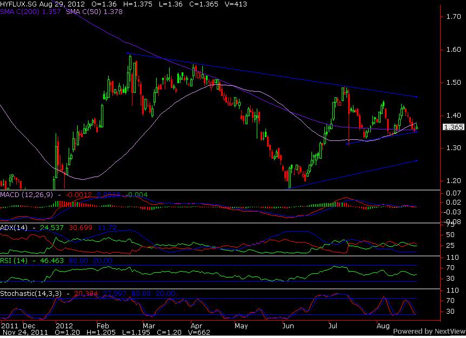Screen dimensions: 466x338
Task: Click the RSI (14) indicator label
Action: (x=14, y=261)
